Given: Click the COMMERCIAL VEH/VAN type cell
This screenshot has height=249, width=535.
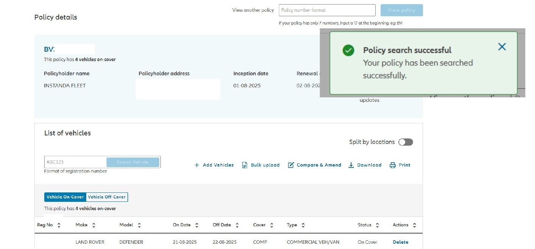Looking at the screenshot, I should pos(313,242).
